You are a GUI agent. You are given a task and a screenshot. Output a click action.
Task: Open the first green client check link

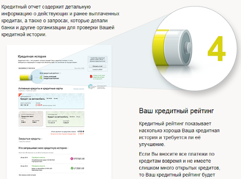(38, 157)
